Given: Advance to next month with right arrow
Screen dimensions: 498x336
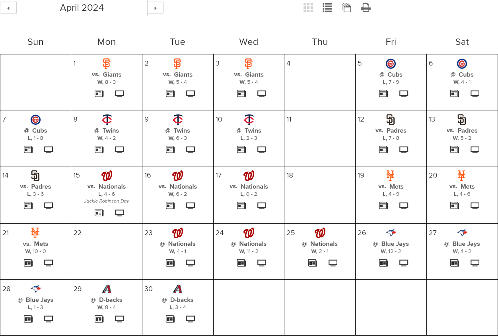Looking at the screenshot, I should [x=156, y=8].
